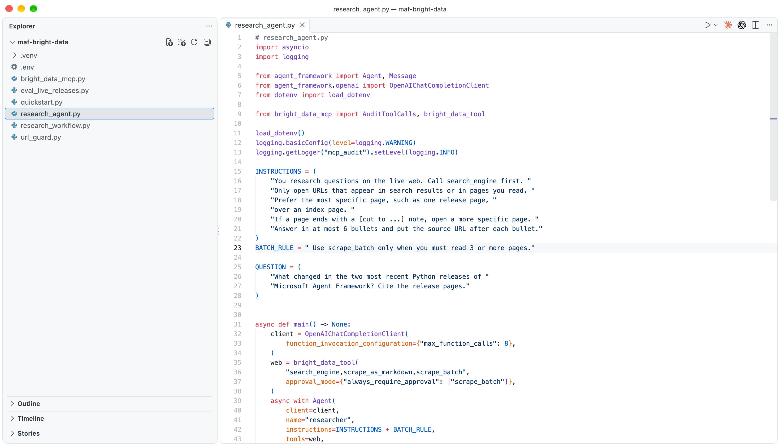Click the orange Claude starburst icon
The height and width of the screenshot is (446, 780).
728,25
